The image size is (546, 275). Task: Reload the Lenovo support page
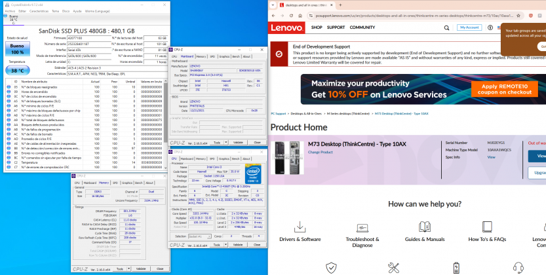(x=291, y=16)
